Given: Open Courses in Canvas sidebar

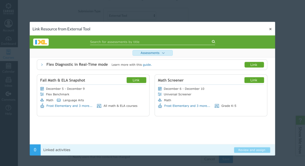Looking at the screenshot, I should [8, 54].
